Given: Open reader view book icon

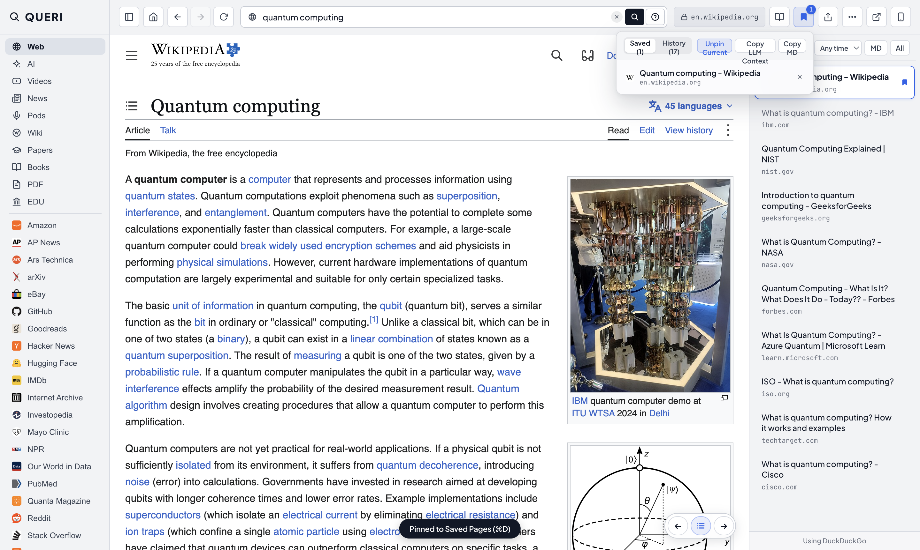Looking at the screenshot, I should point(779,17).
